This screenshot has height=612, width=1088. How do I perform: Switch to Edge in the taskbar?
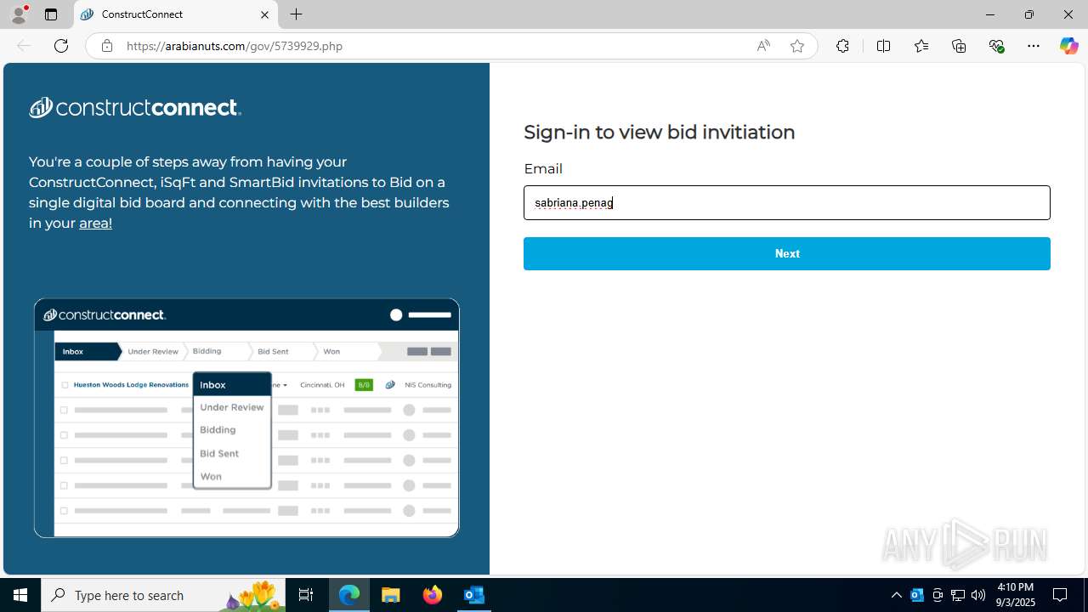[349, 595]
